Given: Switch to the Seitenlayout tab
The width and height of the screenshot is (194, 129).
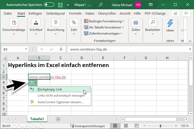Looking at the screenshot, I should click(x=56, y=13).
